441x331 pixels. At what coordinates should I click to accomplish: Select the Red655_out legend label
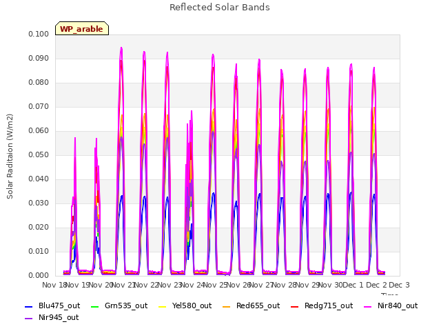point(258,305)
